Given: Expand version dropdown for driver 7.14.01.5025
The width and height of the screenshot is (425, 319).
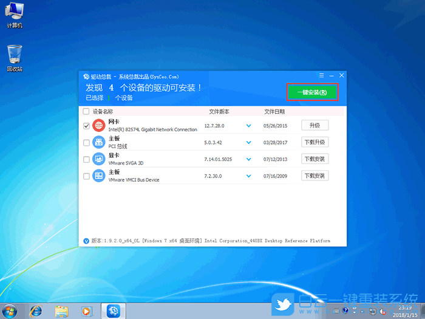Looking at the screenshot, I should (x=248, y=159).
